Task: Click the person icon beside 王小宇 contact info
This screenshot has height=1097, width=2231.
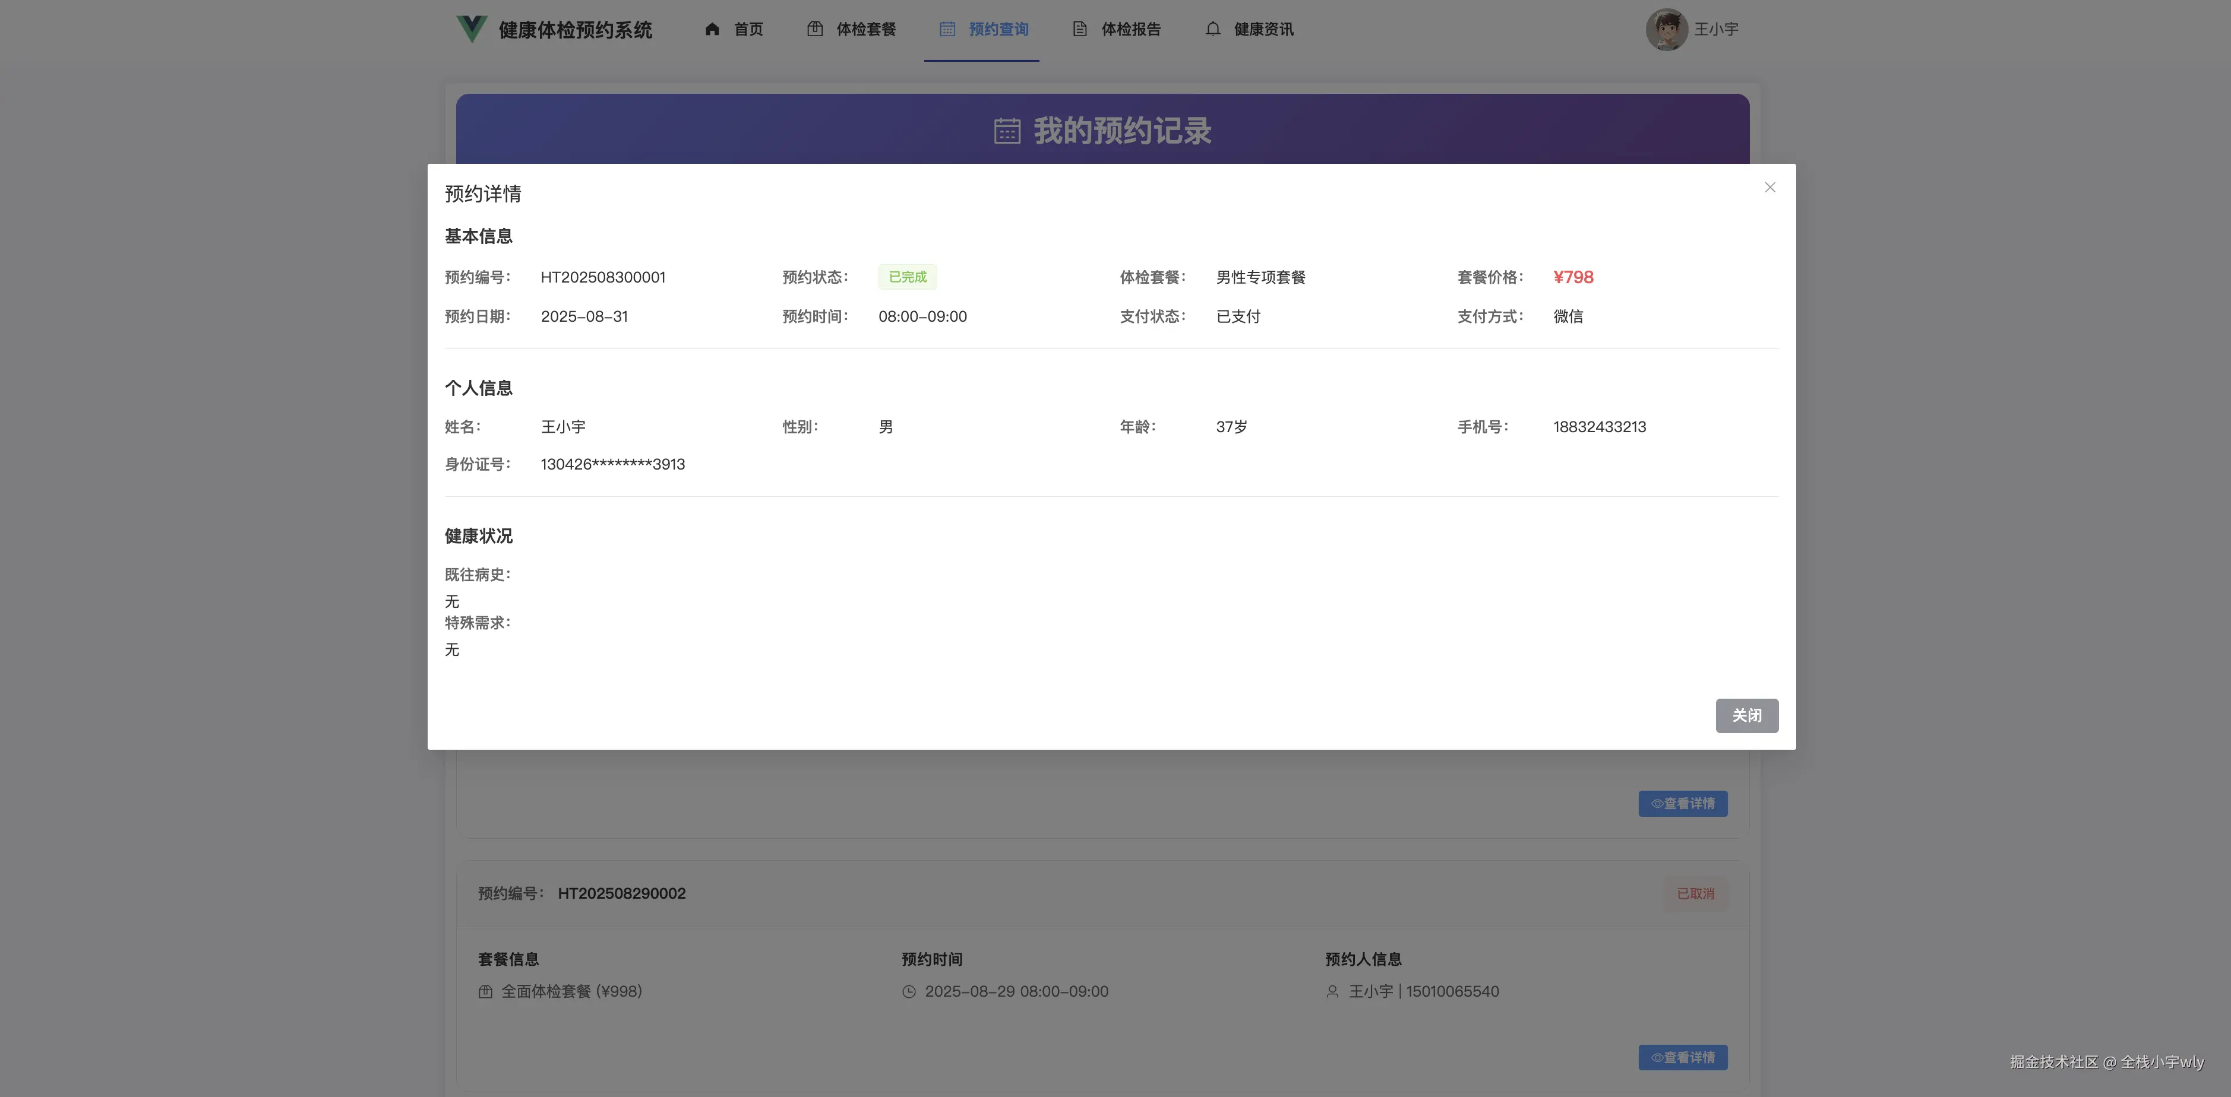Action: point(1332,991)
